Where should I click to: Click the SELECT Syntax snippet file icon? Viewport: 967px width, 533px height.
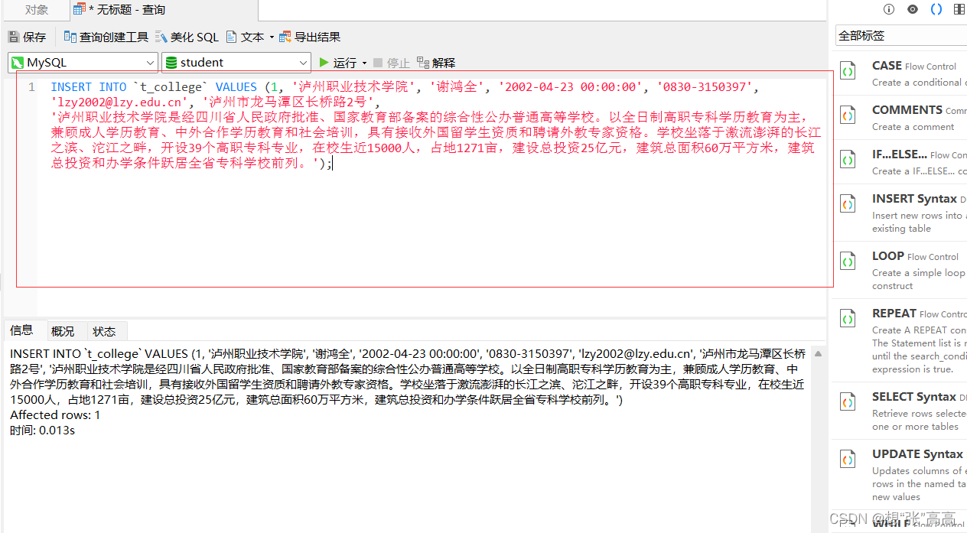[848, 403]
